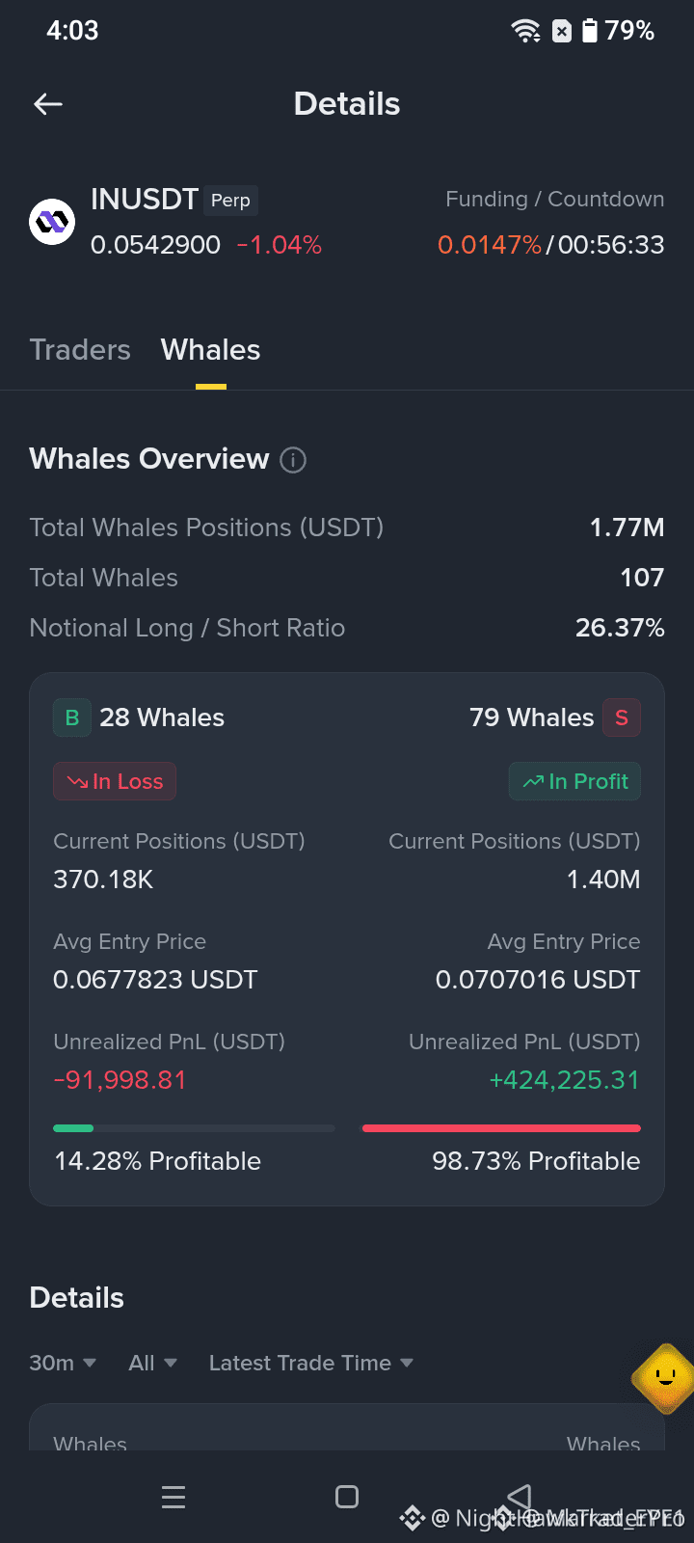Image resolution: width=694 pixels, height=1543 pixels.
Task: Tap the Perp label badge
Action: (x=230, y=200)
